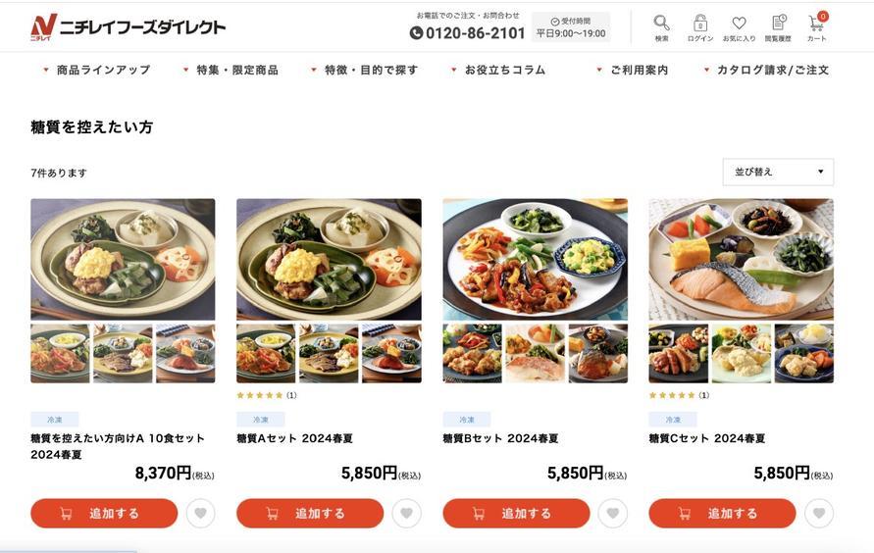Favorite the 糖質Aセット with heart button
The image size is (874, 553).
click(x=406, y=514)
